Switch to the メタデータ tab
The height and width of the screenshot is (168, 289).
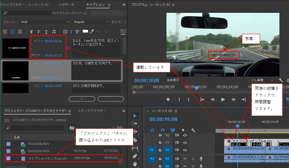(x=66, y=5)
